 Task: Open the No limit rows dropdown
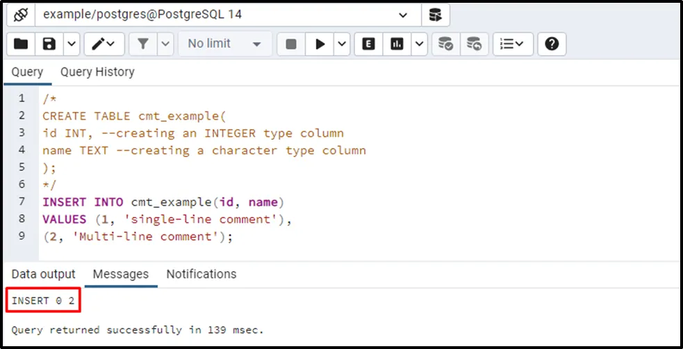(224, 44)
